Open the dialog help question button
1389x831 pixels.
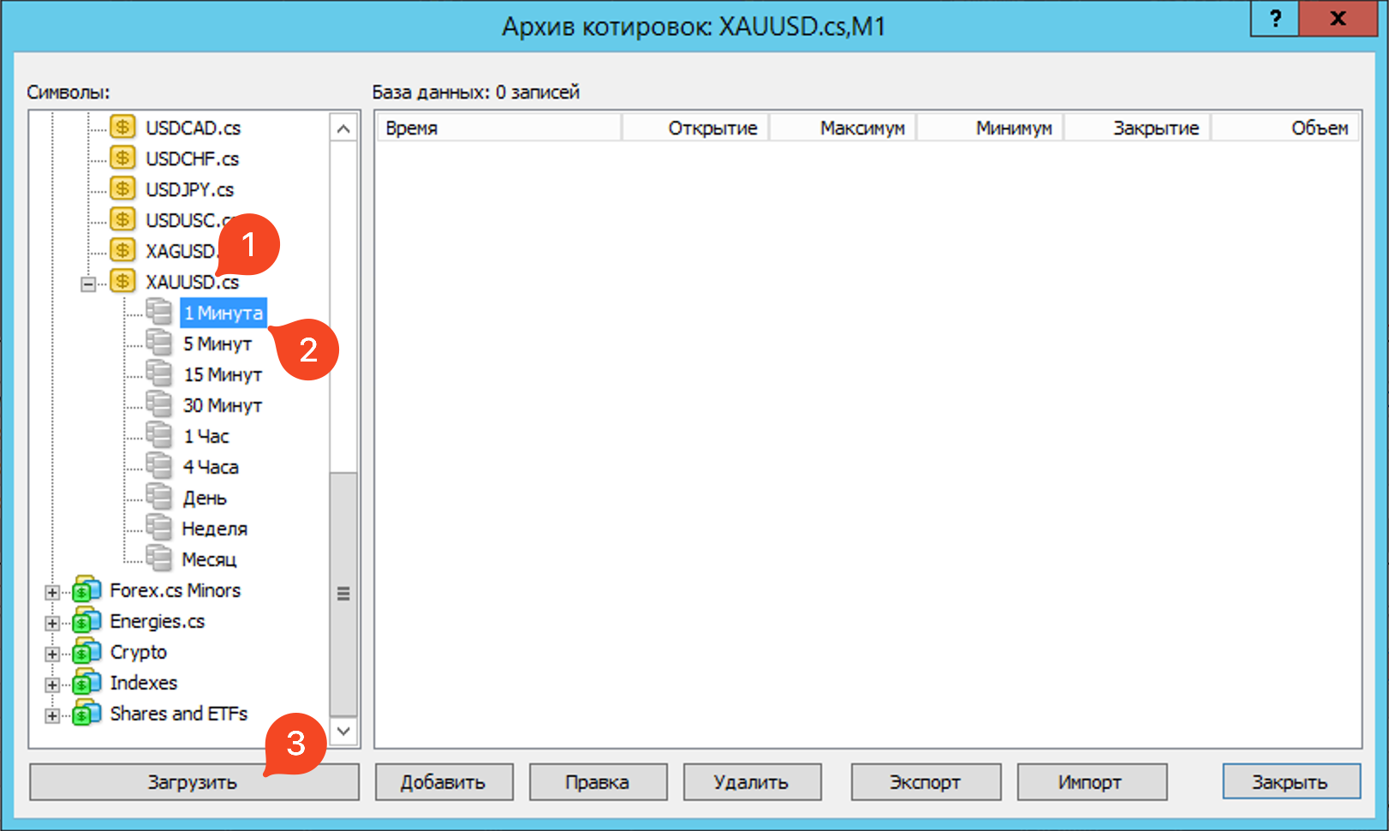(x=1274, y=19)
